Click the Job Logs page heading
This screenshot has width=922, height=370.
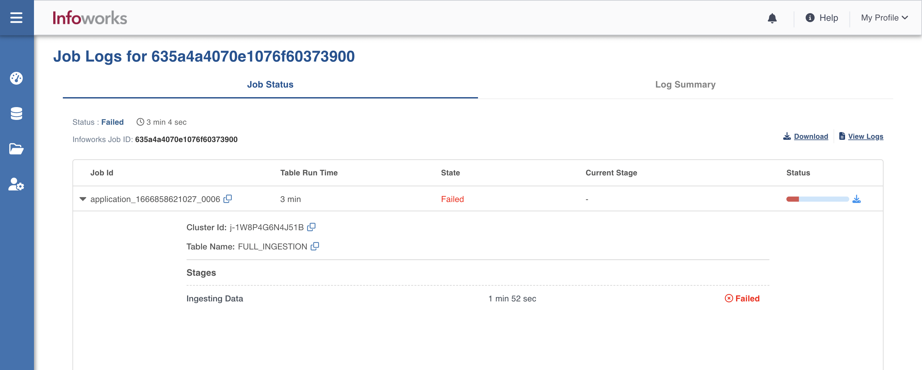204,56
